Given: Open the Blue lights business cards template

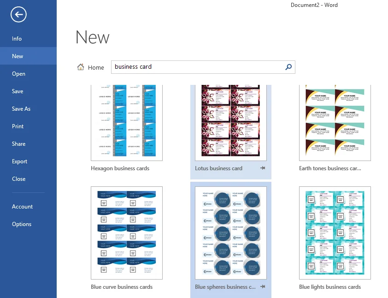Looking at the screenshot, I should [335, 233].
